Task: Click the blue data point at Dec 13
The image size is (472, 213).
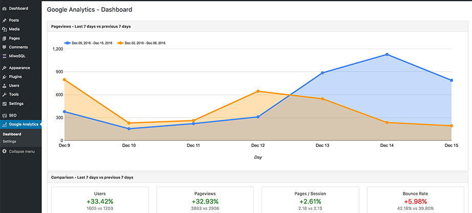Action: click(323, 73)
